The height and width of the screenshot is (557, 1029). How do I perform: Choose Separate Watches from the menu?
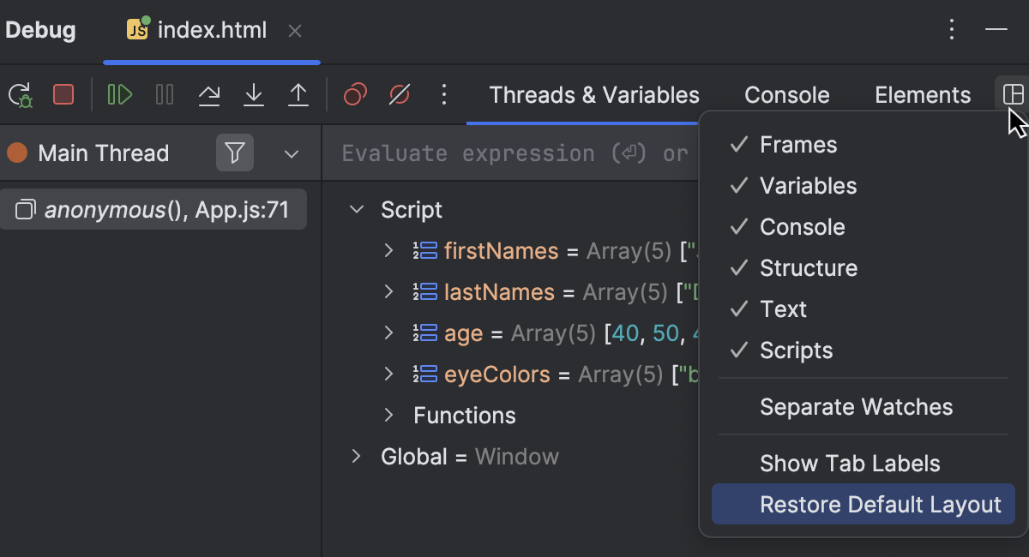[856, 407]
